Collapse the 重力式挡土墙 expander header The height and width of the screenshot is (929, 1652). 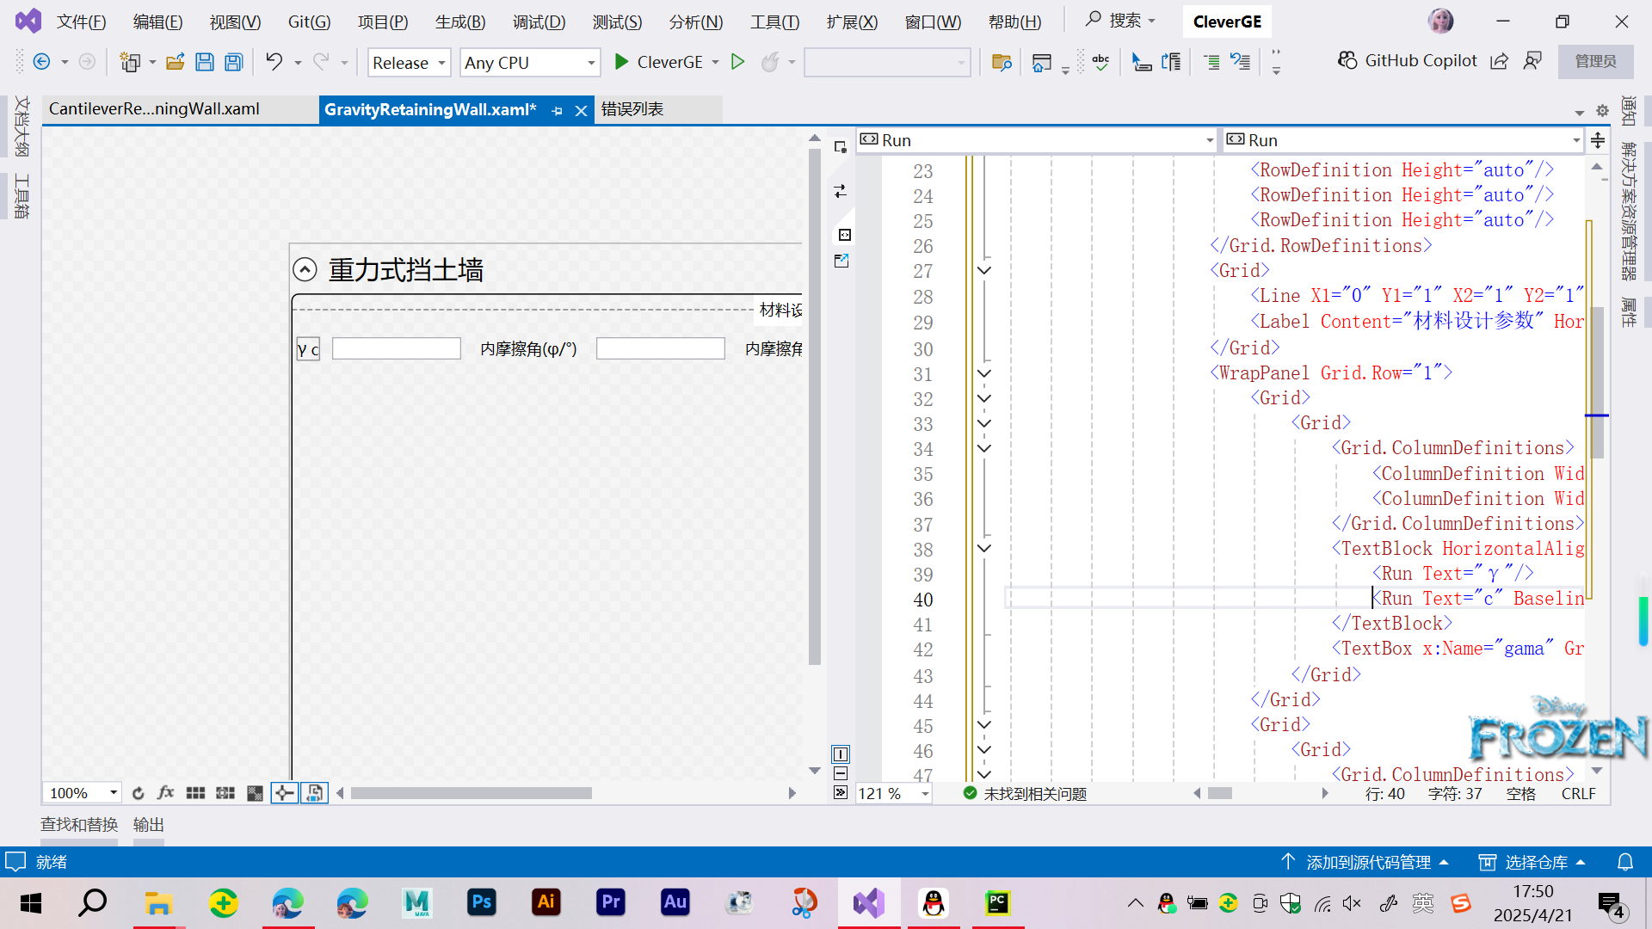[x=305, y=269]
